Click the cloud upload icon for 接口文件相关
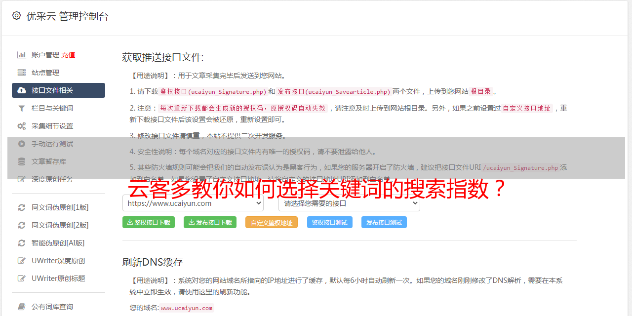Viewport: 632px width, 316px height. point(22,90)
